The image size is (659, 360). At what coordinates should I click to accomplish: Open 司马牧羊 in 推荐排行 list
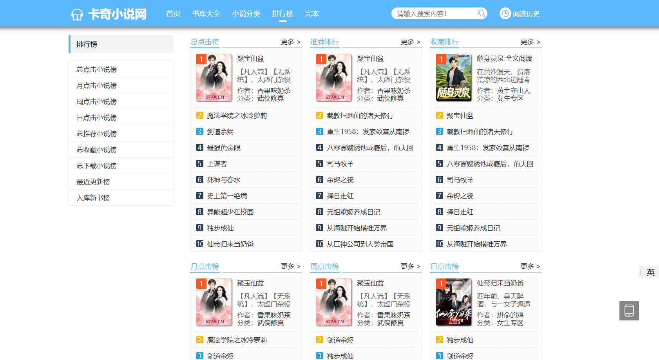[340, 164]
